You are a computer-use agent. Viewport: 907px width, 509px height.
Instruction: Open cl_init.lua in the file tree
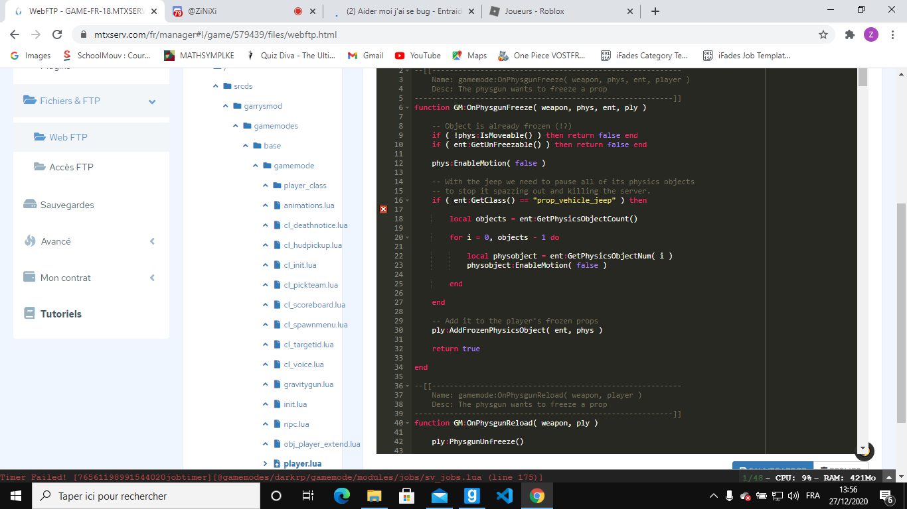coord(300,265)
